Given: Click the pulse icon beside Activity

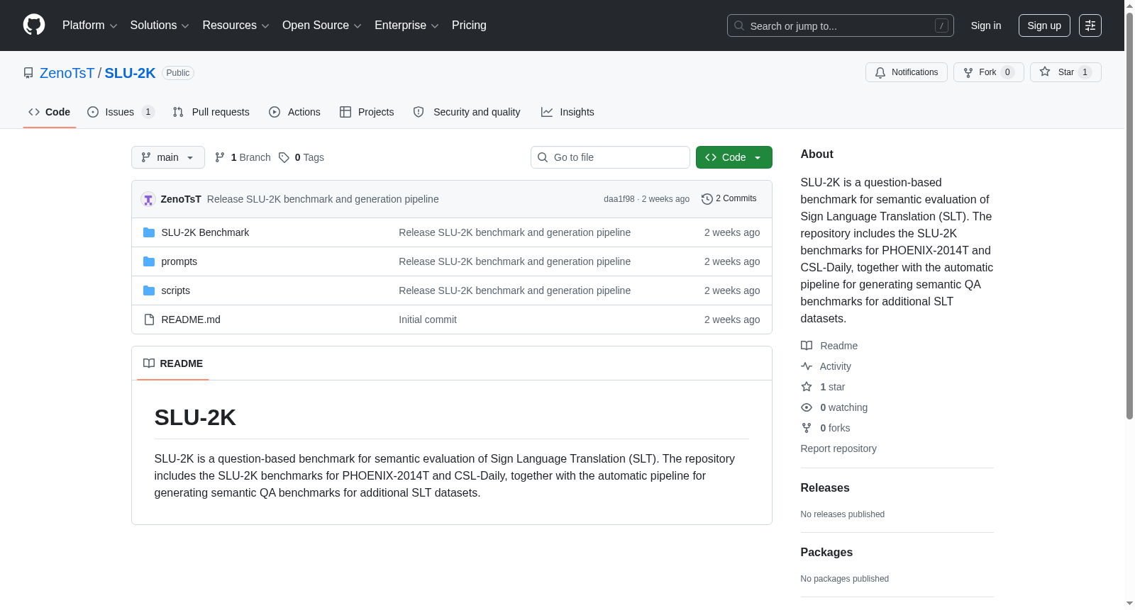Looking at the screenshot, I should (x=807, y=366).
